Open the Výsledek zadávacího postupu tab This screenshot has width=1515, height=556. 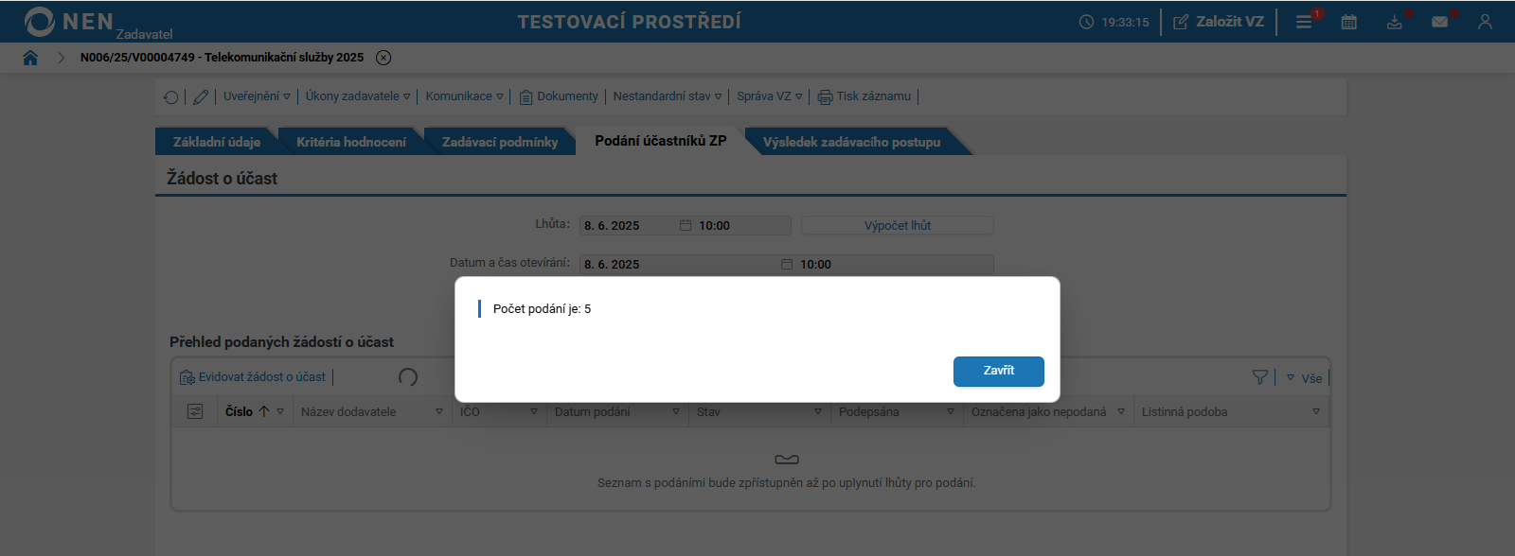pyautogui.click(x=852, y=142)
